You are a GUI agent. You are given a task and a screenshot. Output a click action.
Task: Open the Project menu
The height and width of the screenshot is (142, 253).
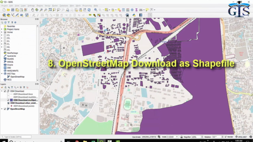pyautogui.click(x=4, y=6)
